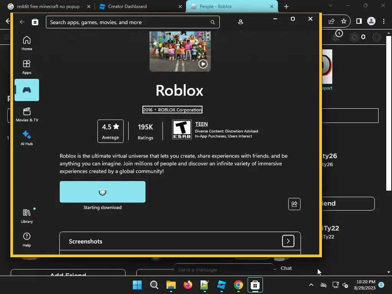Open the Apps section in Store sidebar

(27, 67)
